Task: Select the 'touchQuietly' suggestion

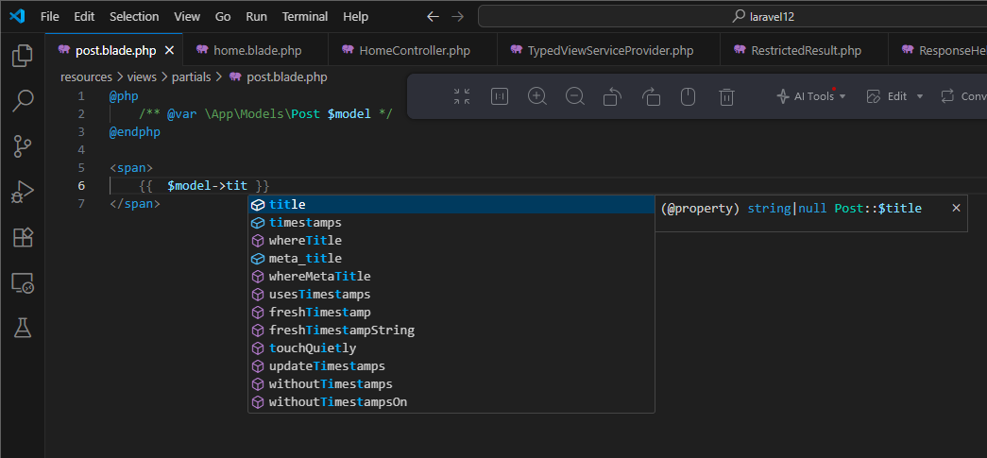Action: (x=451, y=348)
